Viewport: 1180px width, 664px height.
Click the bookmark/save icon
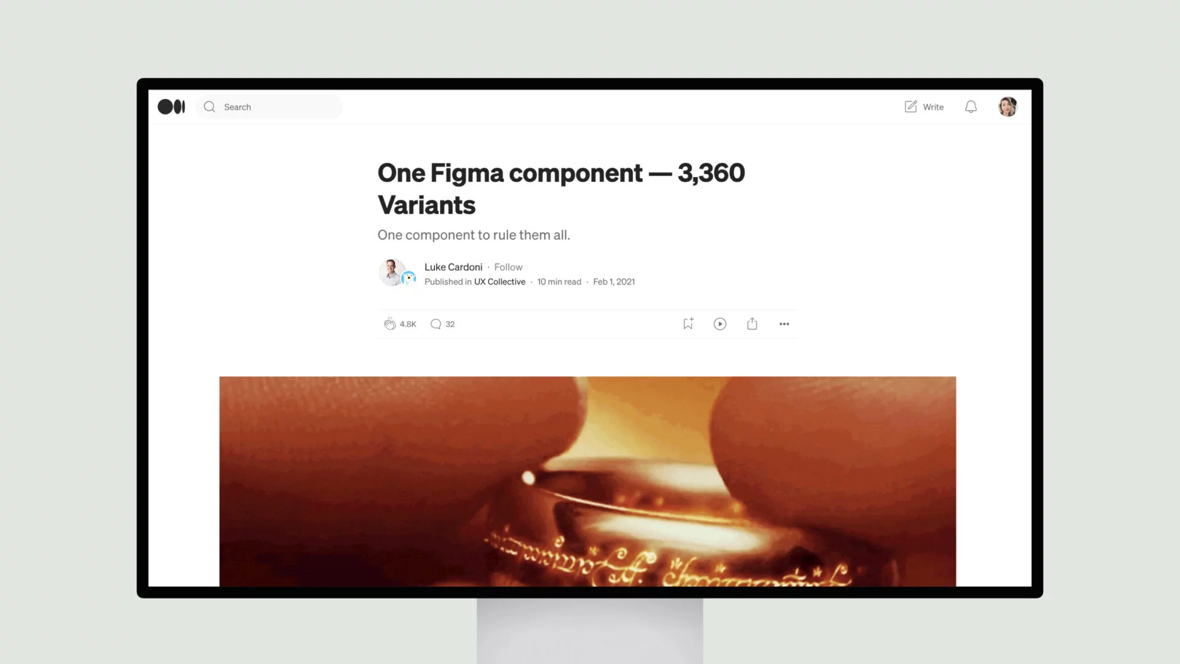click(x=688, y=323)
